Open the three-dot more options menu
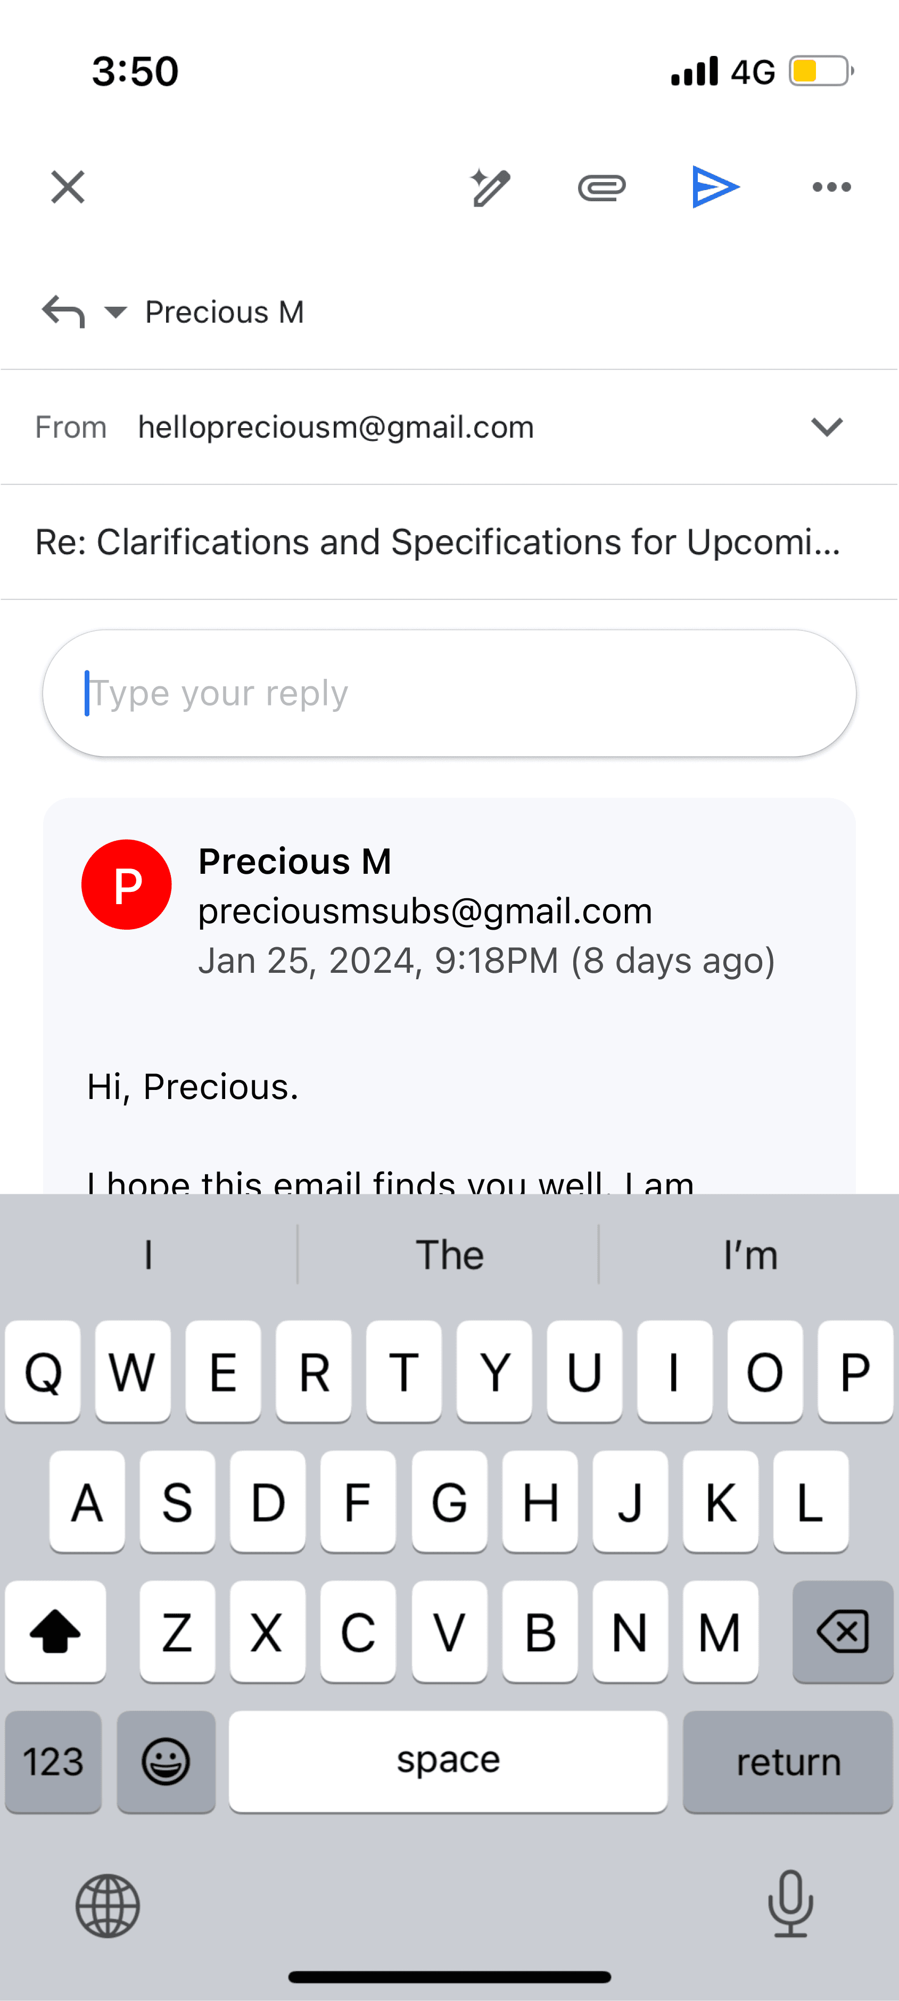 (x=831, y=187)
